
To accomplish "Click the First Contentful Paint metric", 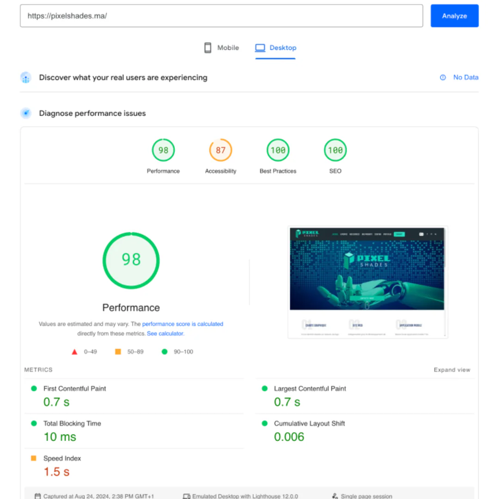I will click(74, 389).
